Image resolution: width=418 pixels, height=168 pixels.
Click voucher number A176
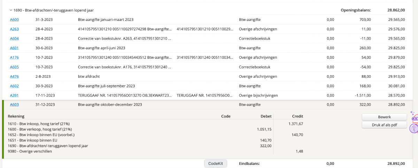click(x=14, y=57)
